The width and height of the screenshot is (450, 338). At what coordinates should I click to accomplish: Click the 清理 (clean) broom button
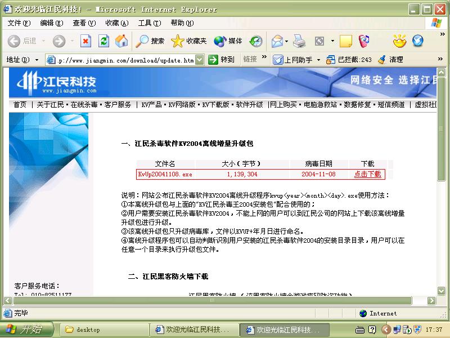[x=390, y=60]
